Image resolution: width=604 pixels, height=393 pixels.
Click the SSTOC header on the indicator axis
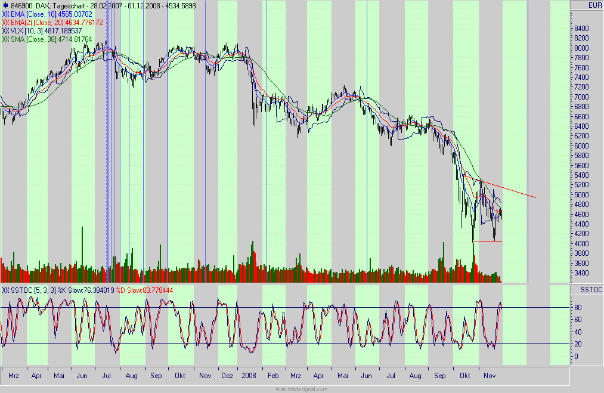point(591,289)
